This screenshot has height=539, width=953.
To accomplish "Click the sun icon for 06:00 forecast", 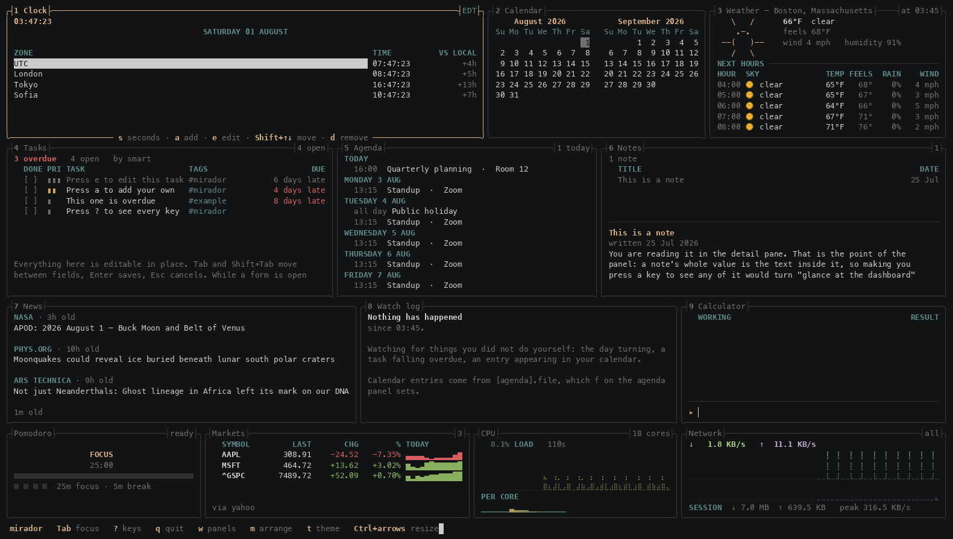I will 749,106.
